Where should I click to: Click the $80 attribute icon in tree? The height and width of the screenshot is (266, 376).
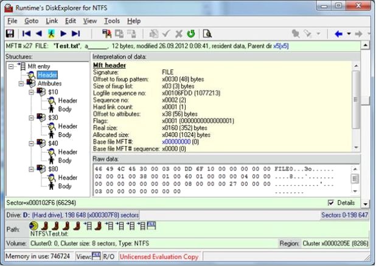(x=41, y=169)
